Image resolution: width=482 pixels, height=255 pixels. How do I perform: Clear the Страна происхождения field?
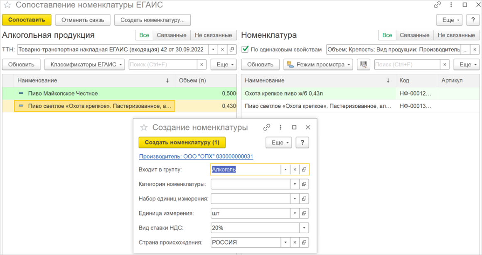(x=295, y=242)
